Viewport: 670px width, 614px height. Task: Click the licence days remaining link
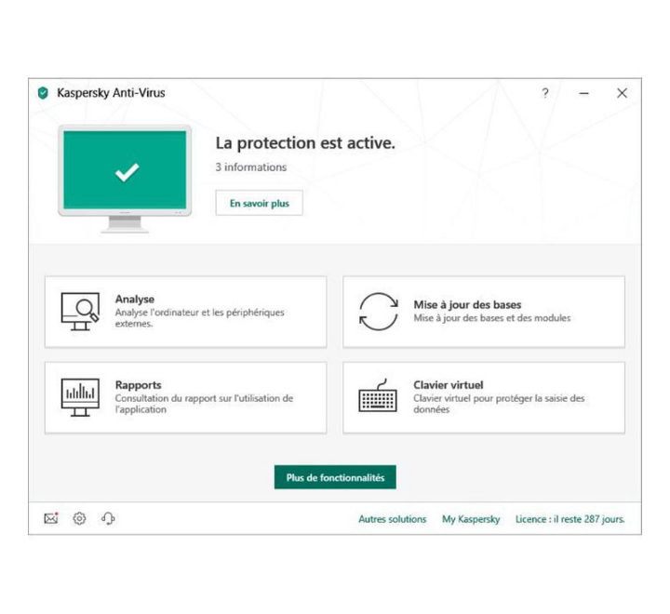tap(569, 519)
